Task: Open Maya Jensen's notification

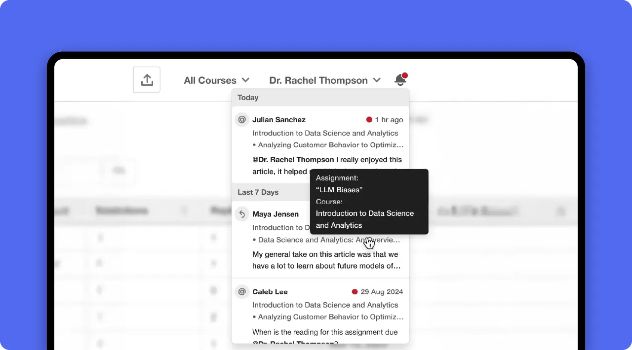Action: tap(320, 240)
